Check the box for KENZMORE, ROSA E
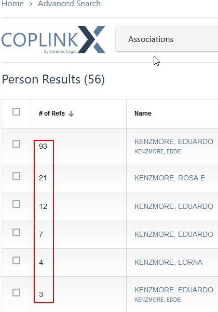This screenshot has width=218, height=312. [16, 176]
